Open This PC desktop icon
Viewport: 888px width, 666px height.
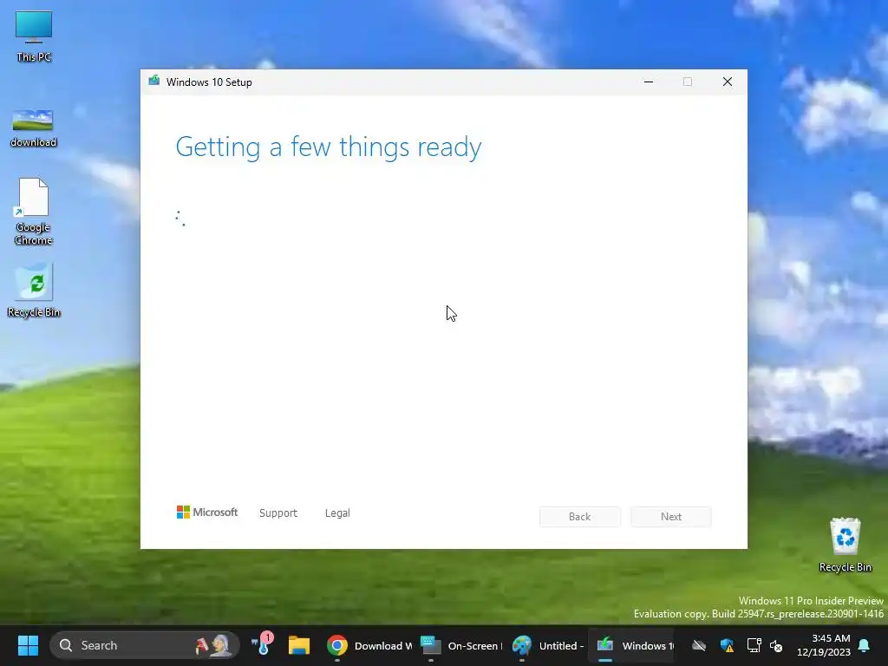pyautogui.click(x=34, y=36)
